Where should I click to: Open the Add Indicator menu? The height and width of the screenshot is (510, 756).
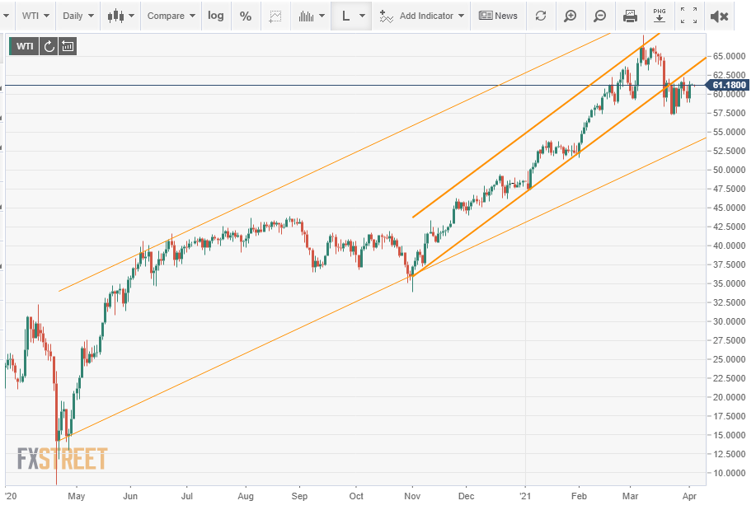(421, 16)
